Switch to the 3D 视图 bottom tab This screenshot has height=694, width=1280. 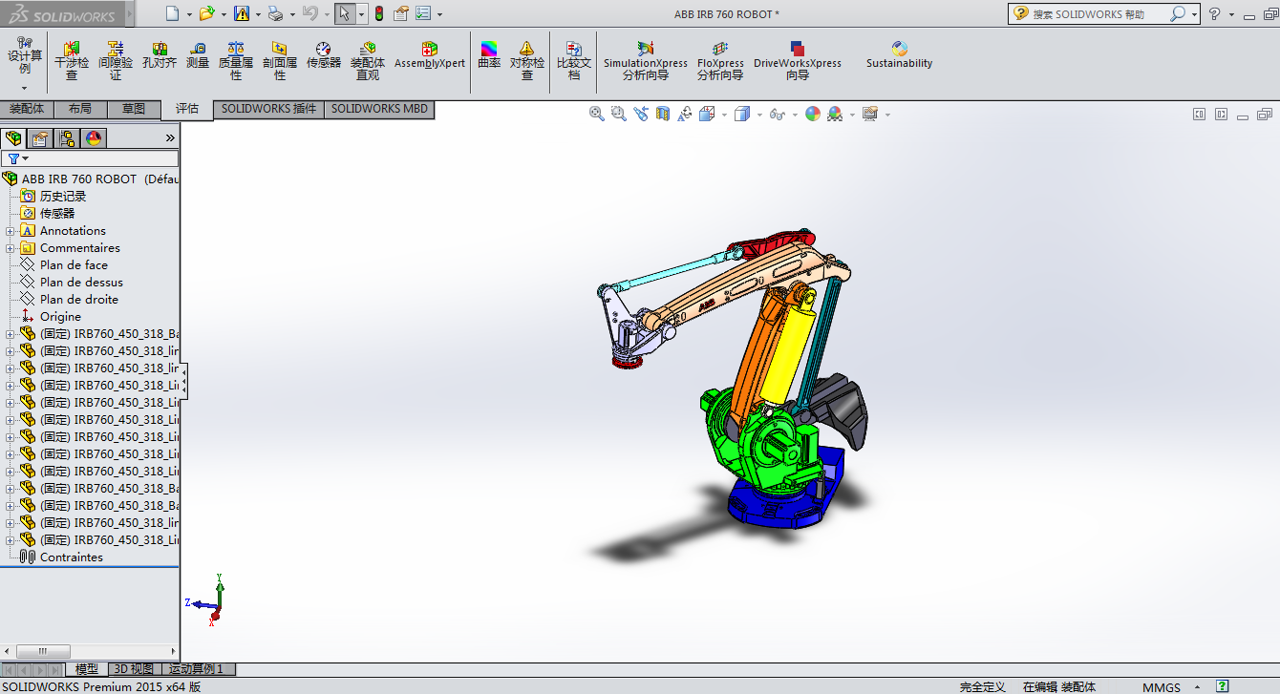[x=133, y=669]
